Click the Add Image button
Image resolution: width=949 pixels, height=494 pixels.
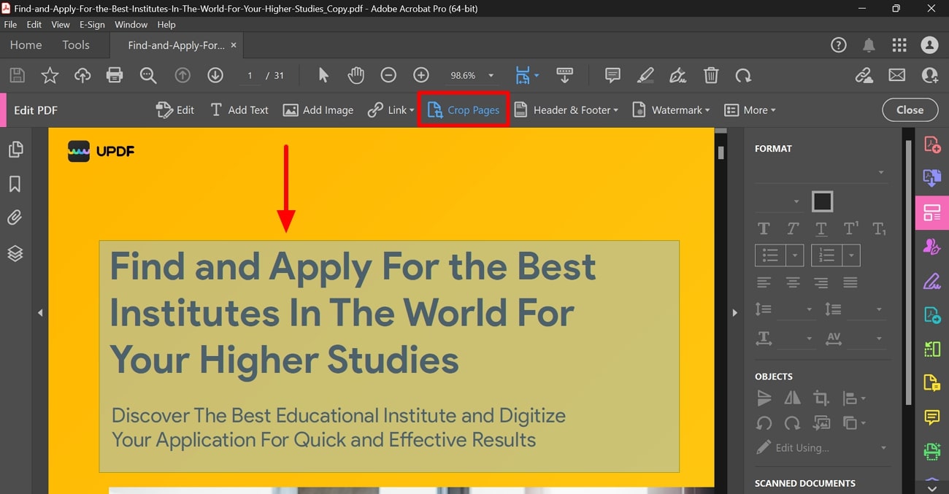[318, 110]
